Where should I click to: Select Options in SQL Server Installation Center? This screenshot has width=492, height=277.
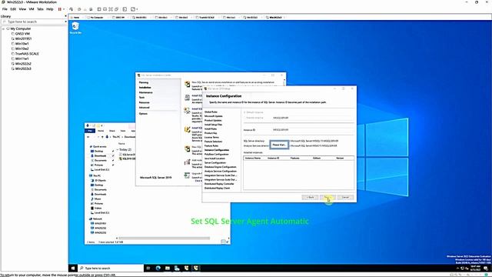click(143, 114)
